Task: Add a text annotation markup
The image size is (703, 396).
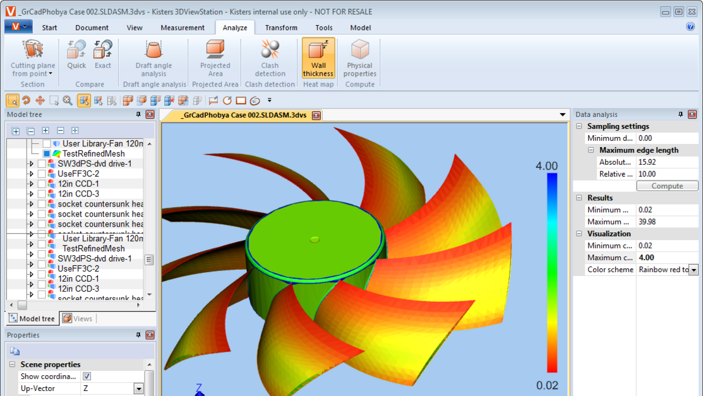Action: click(213, 100)
